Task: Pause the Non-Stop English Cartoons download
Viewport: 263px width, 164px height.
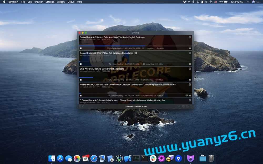Action: click(x=81, y=48)
